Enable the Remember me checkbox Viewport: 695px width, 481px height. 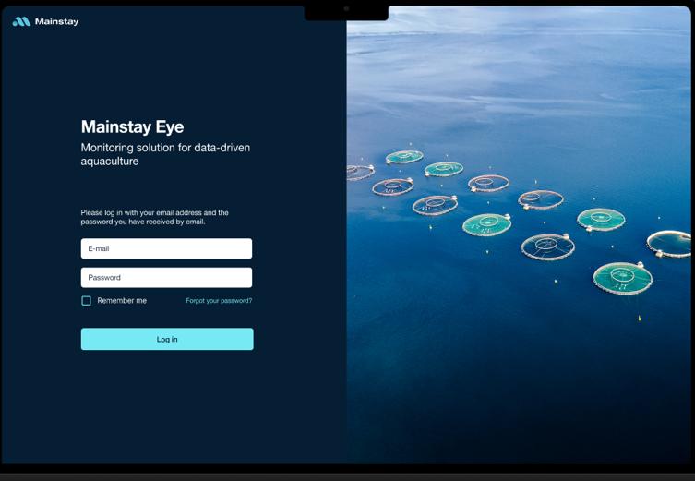[87, 301]
